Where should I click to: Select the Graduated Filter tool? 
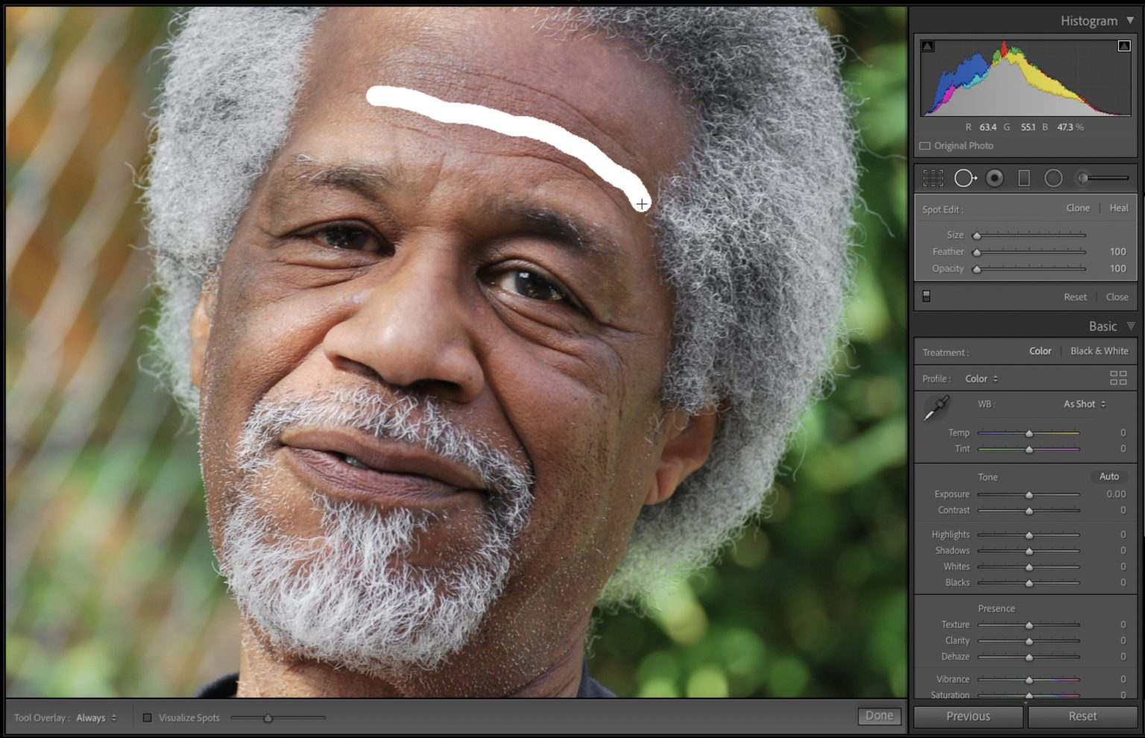click(x=1023, y=178)
